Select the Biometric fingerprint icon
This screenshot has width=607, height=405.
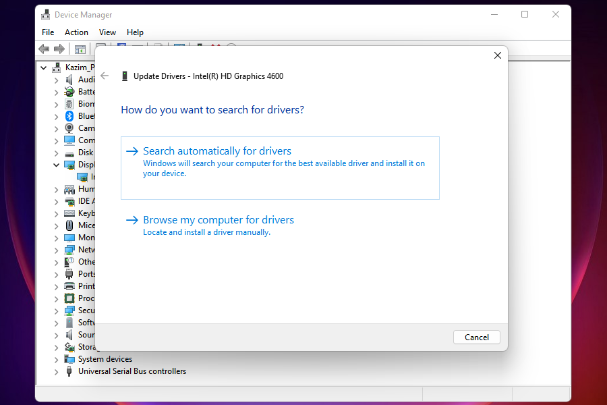click(69, 104)
